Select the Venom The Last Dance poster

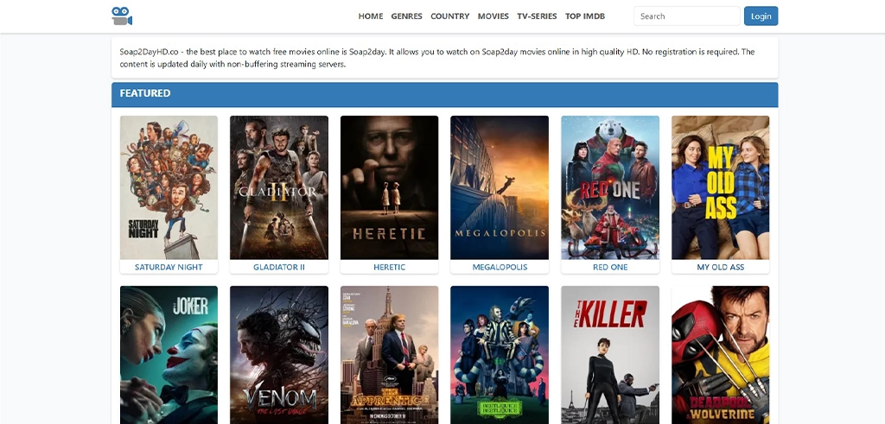(x=278, y=354)
